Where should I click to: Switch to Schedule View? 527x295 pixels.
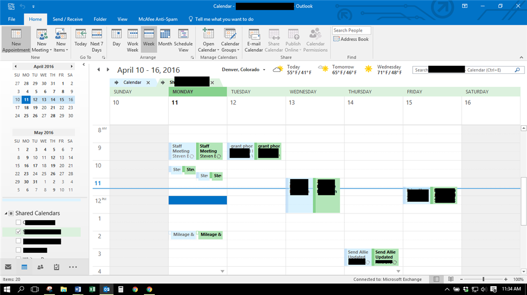[183, 40]
